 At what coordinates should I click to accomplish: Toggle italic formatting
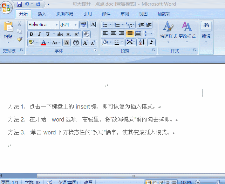39,34
